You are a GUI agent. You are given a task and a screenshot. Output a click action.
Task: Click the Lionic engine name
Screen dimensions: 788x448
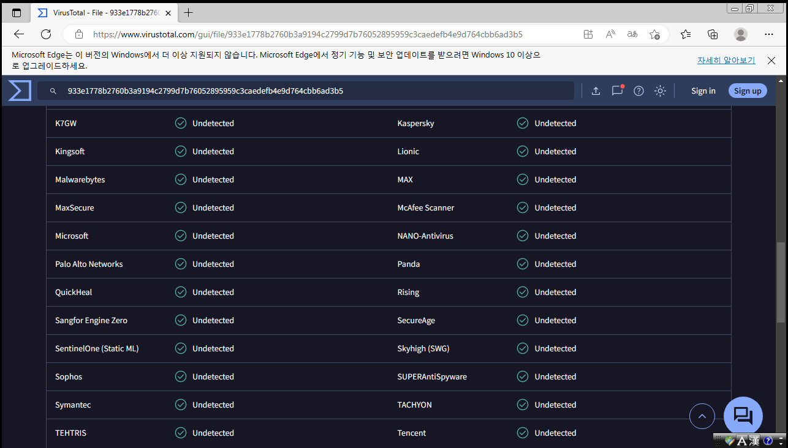click(x=408, y=151)
